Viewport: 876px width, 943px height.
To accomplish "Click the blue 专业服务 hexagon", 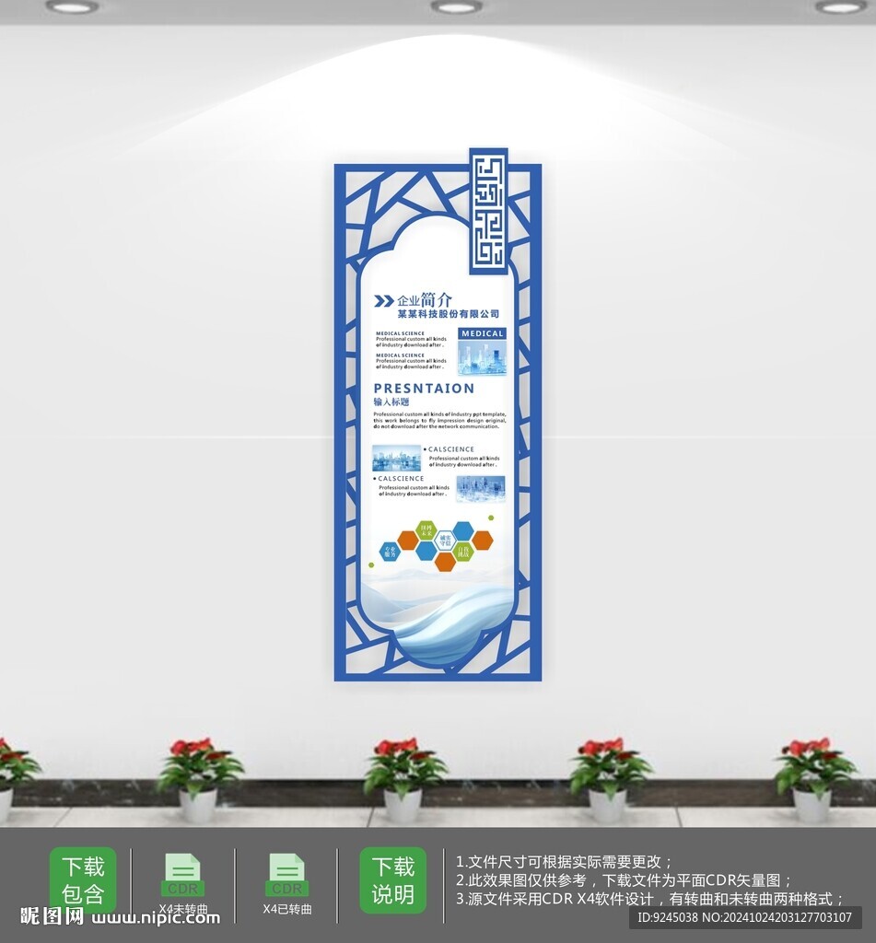I will pyautogui.click(x=390, y=551).
